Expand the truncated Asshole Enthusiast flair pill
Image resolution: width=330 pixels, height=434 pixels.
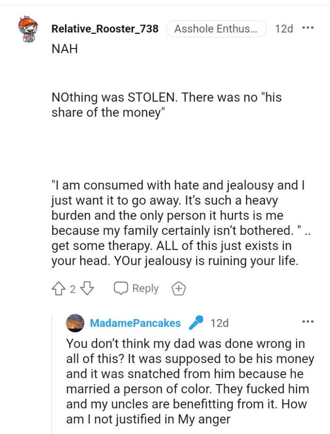tap(216, 29)
